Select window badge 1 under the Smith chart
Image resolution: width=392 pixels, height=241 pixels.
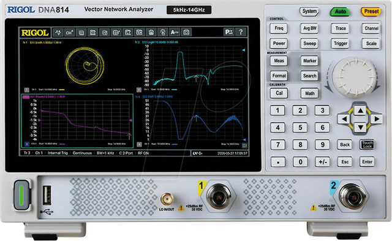pos(26,90)
